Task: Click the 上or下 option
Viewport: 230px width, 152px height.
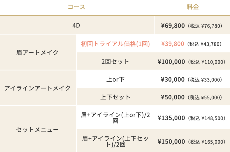Action: 115,79
